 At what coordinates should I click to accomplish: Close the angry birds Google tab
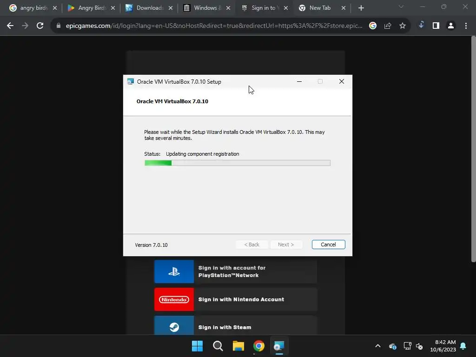(x=55, y=8)
